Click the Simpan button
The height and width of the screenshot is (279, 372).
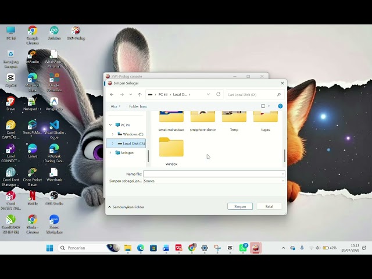240,206
